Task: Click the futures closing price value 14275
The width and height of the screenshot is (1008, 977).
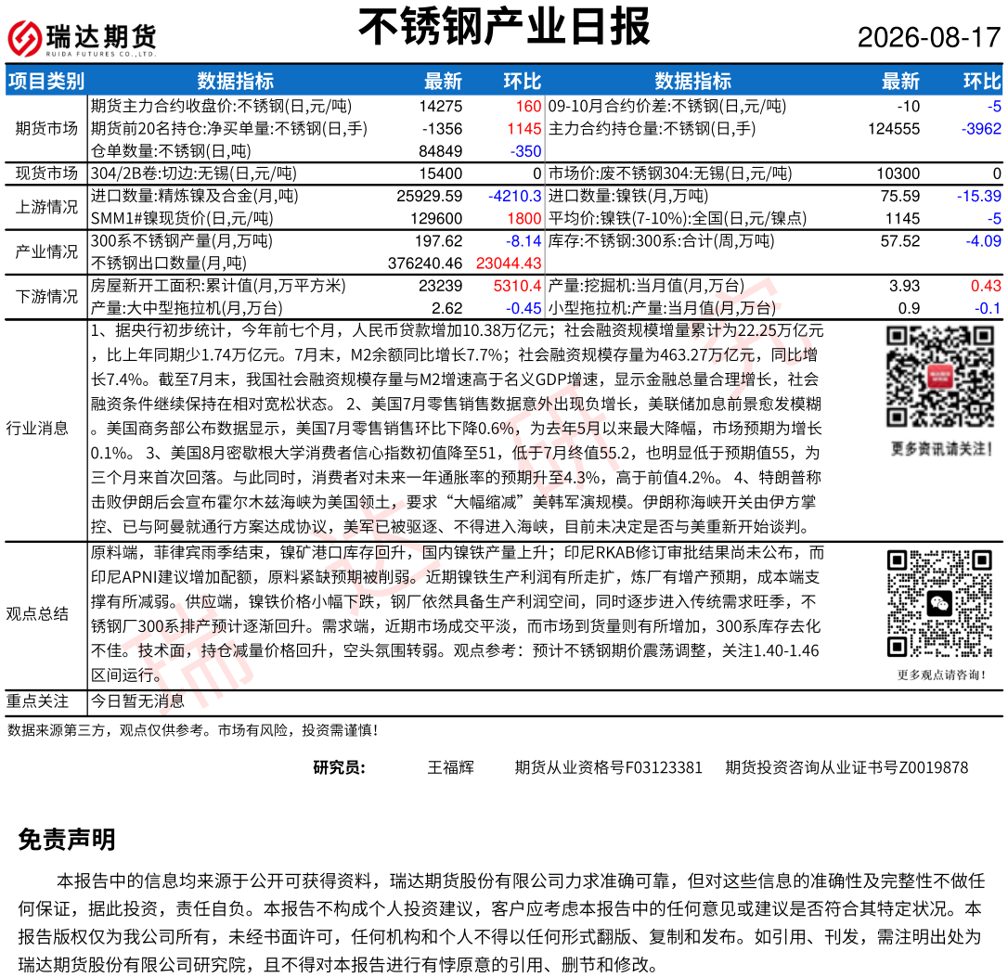Action: (x=440, y=106)
